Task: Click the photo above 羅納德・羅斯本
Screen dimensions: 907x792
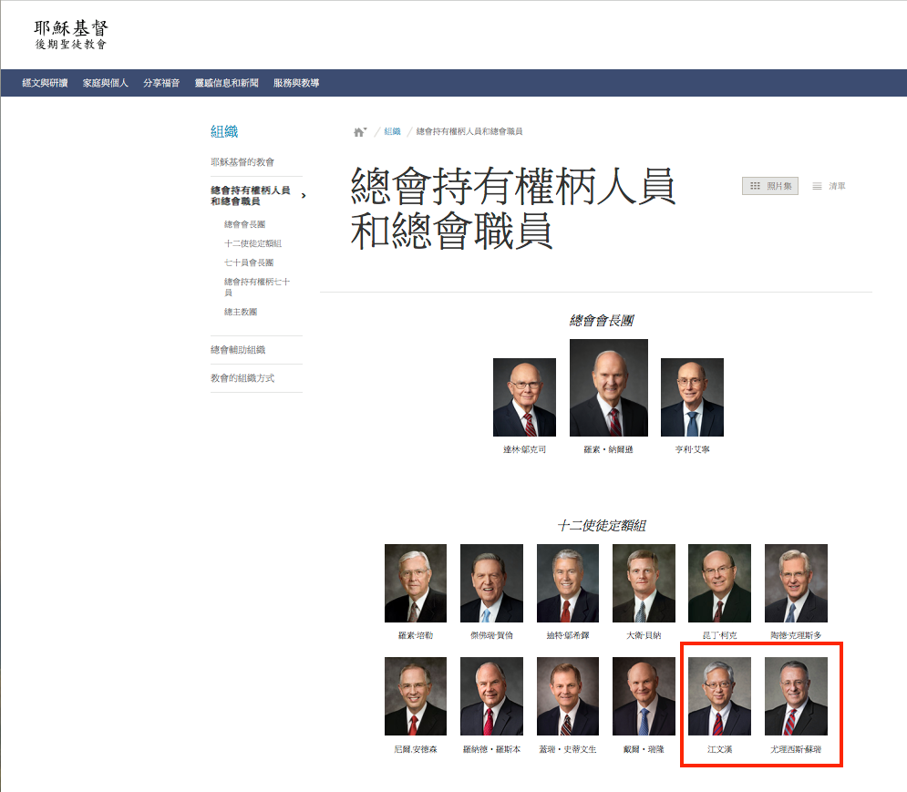Action: click(x=491, y=696)
